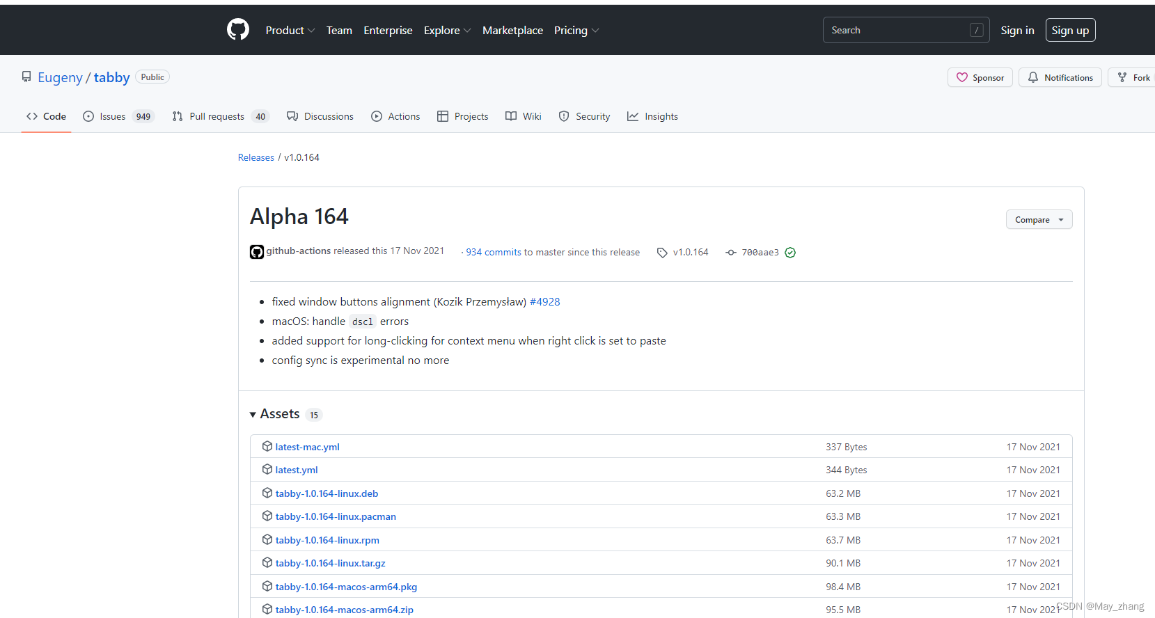The width and height of the screenshot is (1155, 618).
Task: Open the Eugeny owner profile link
Action: (60, 77)
